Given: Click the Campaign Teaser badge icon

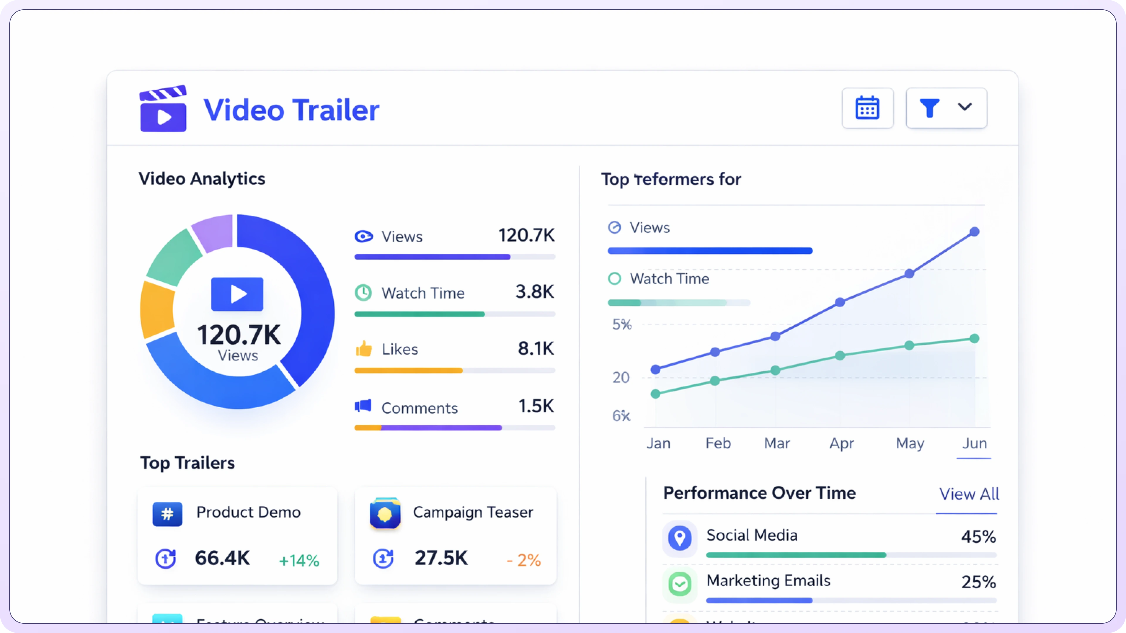Looking at the screenshot, I should (x=385, y=514).
